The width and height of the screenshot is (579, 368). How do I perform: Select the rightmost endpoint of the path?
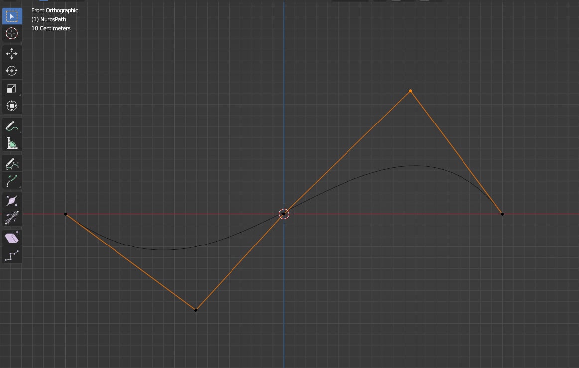coord(502,214)
